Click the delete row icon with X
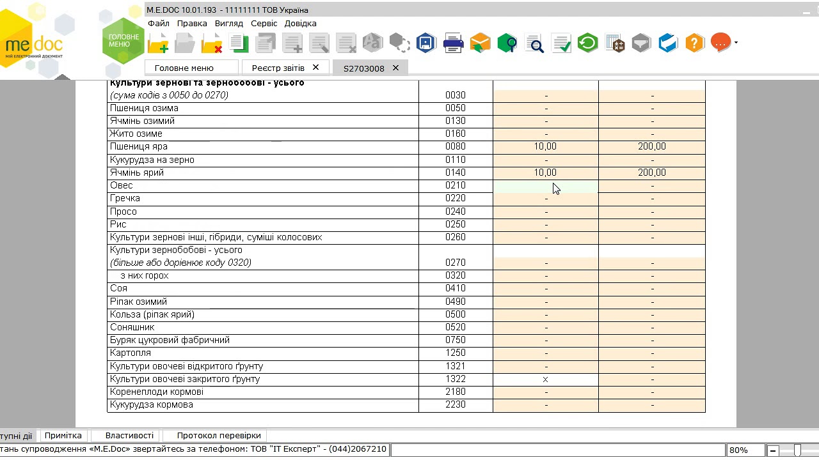 pos(346,43)
